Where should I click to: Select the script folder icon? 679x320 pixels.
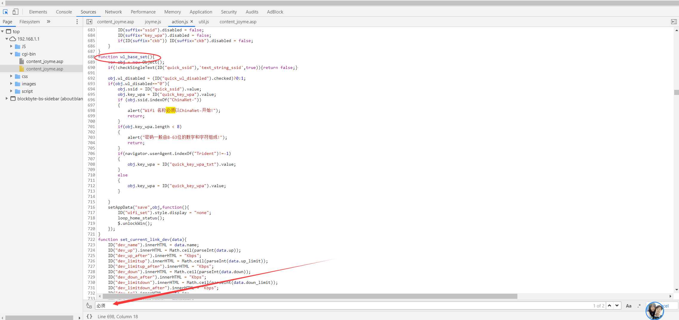[18, 91]
